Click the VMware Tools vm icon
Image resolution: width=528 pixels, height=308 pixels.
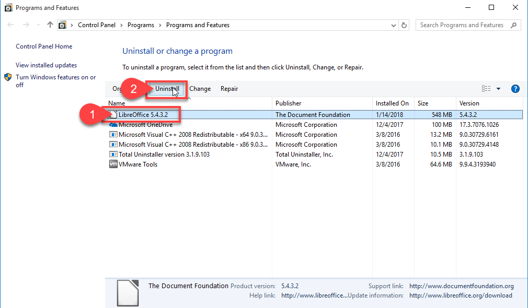pos(113,164)
